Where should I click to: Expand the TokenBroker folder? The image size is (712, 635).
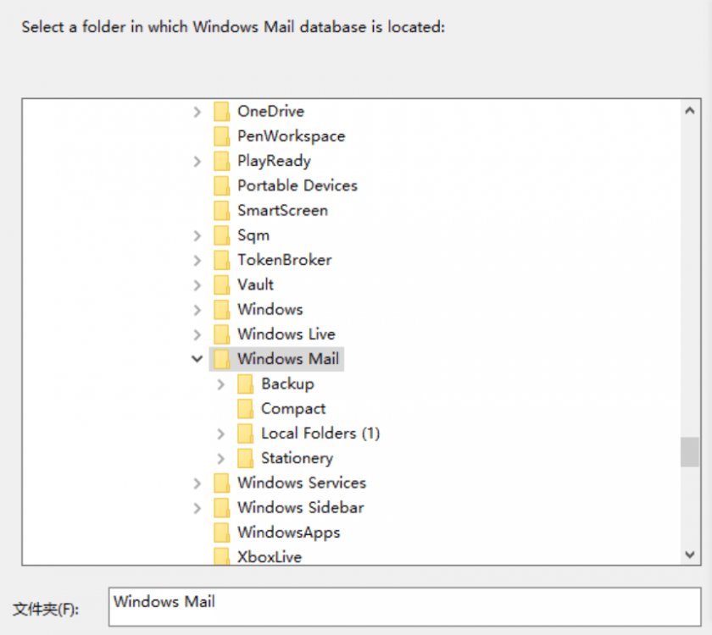click(197, 260)
